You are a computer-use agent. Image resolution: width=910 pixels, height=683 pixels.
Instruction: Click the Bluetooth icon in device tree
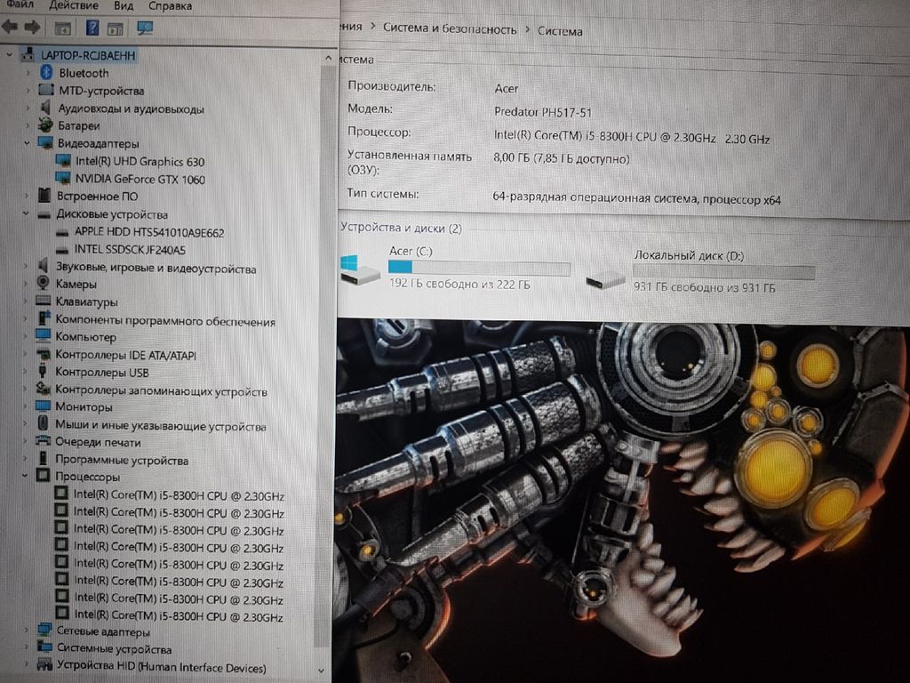pyautogui.click(x=45, y=73)
